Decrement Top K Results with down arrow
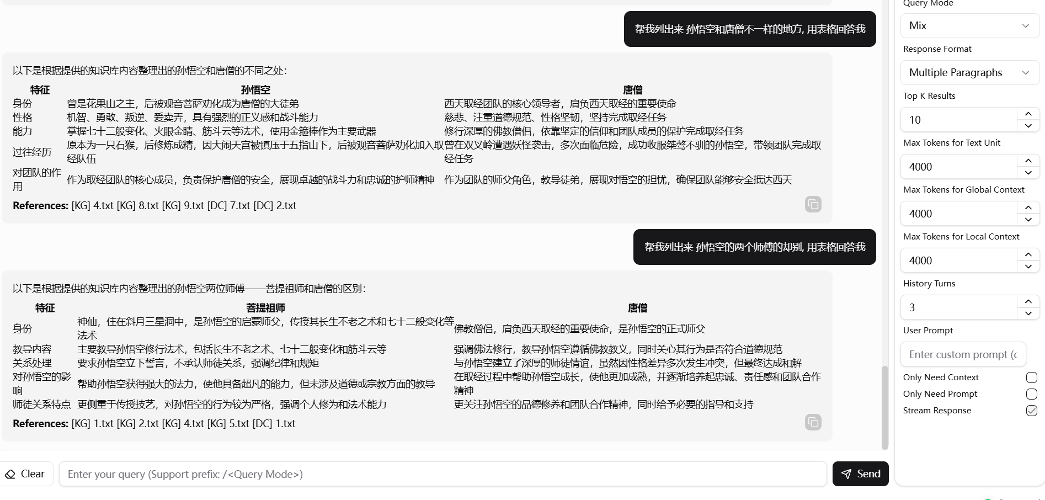 point(1028,126)
